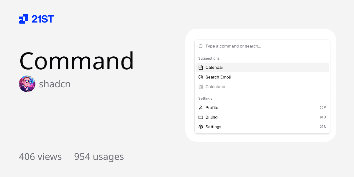
Task: Open Profile under the Settings group
Action: (212, 107)
